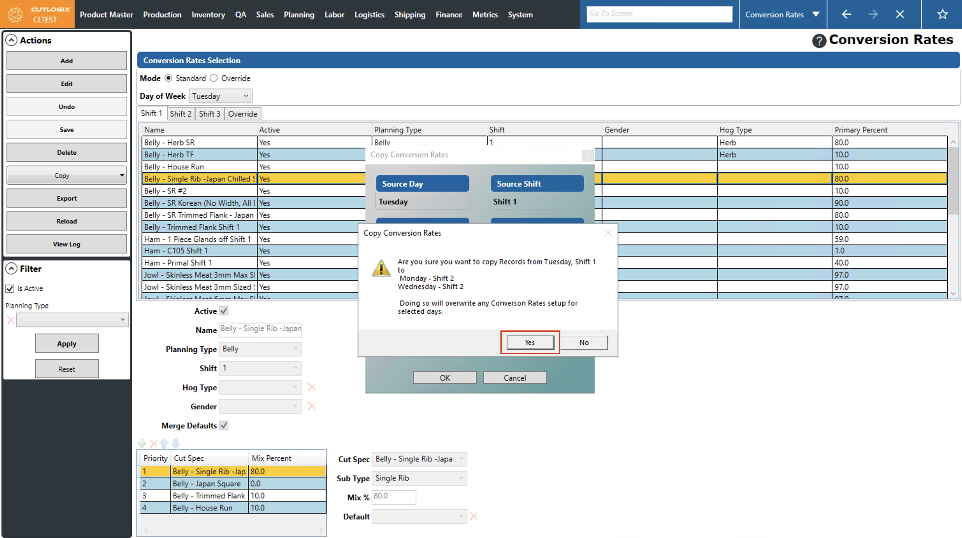Switch to the Shift 2 tab
Viewport: 962px width, 538px height.
pyautogui.click(x=180, y=114)
